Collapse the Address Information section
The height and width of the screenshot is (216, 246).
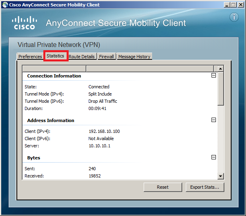[213, 120]
